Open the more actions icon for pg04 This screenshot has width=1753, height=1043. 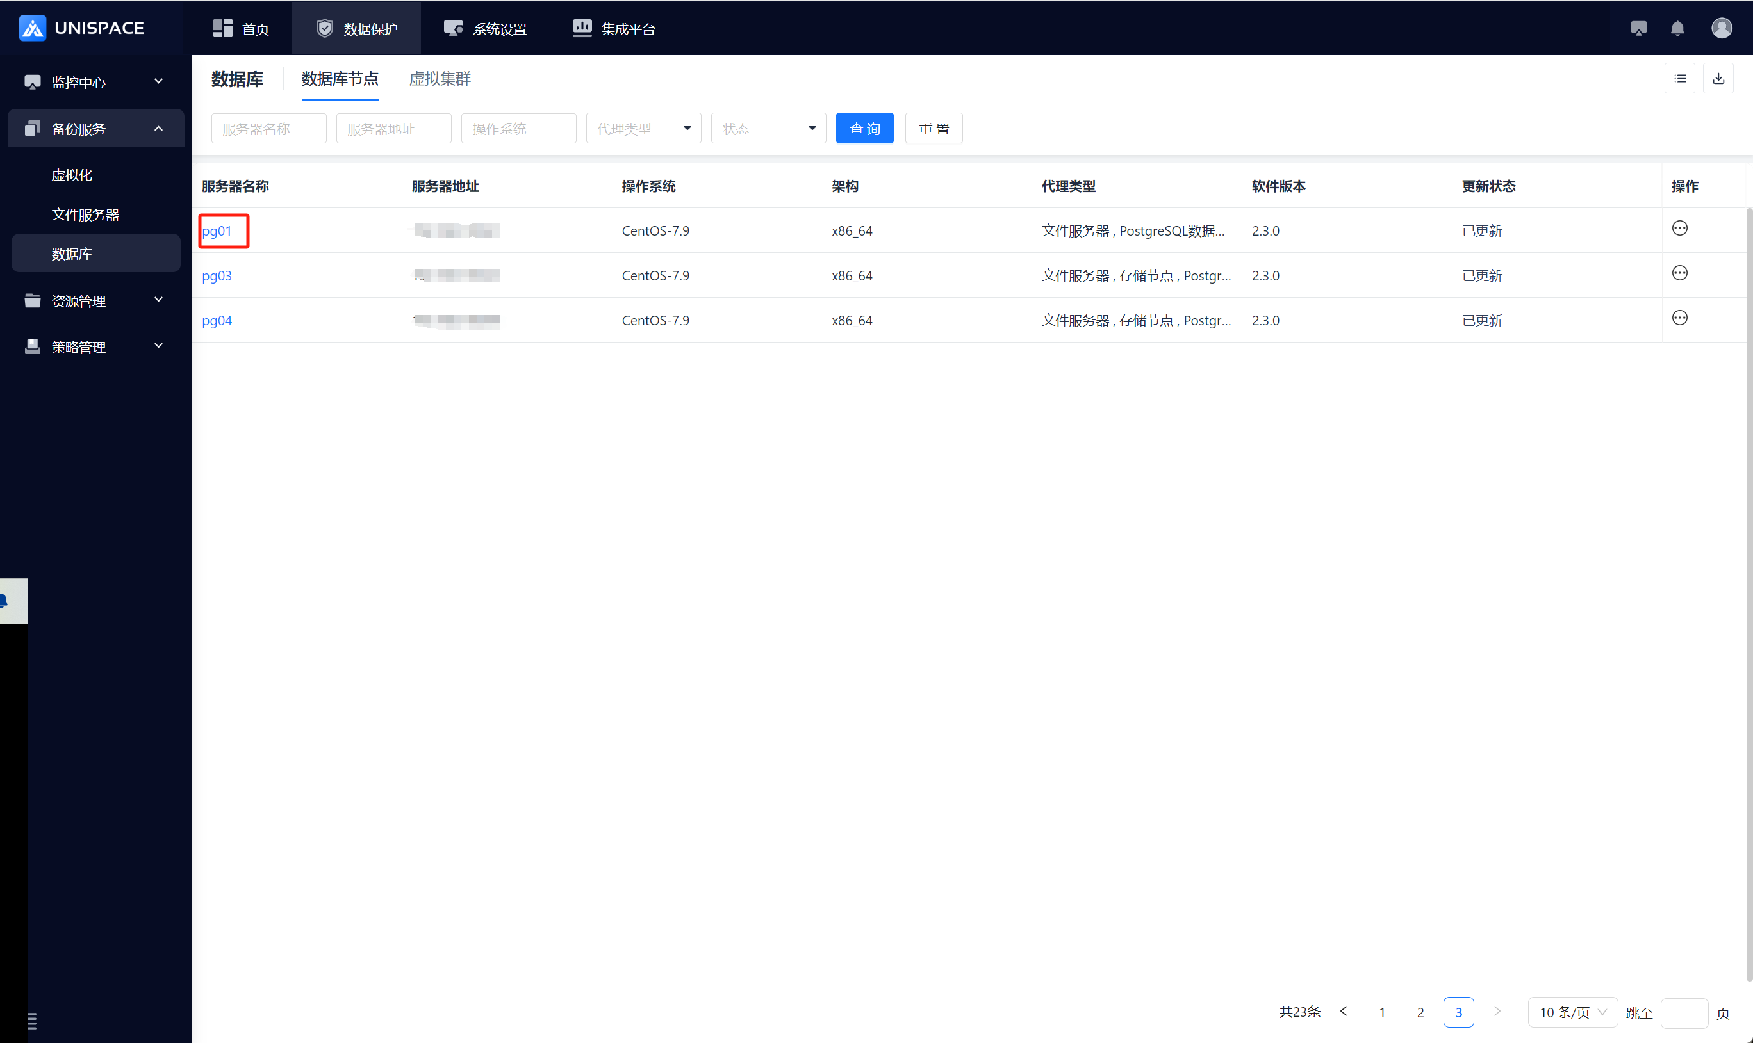(1679, 318)
